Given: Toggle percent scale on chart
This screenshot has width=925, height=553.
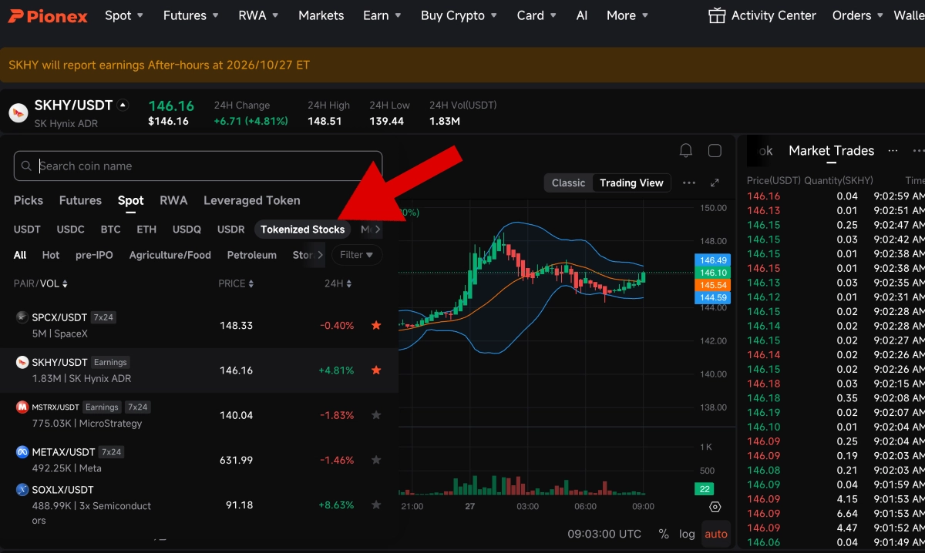Looking at the screenshot, I should tap(664, 534).
